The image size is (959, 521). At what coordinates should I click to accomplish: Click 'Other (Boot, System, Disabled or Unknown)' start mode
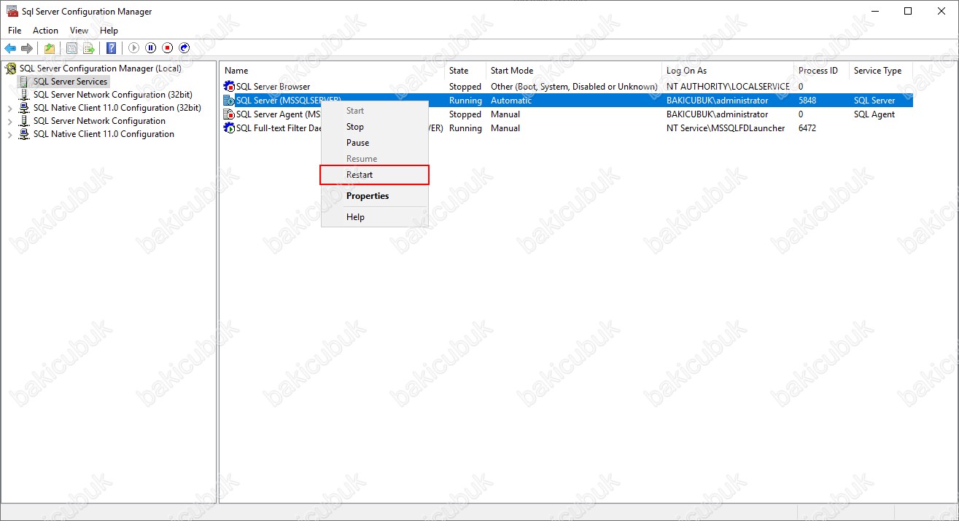point(574,87)
